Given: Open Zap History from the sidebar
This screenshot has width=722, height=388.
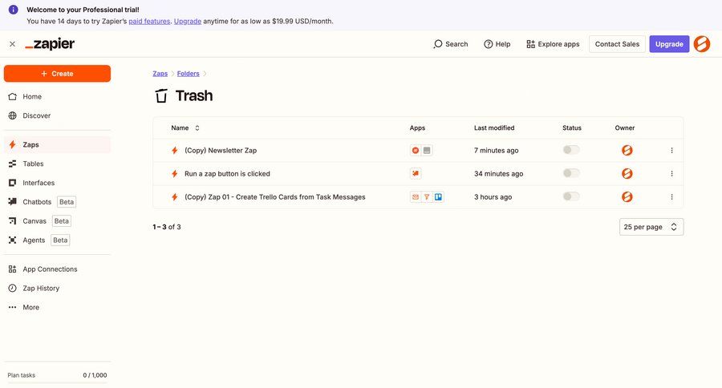Looking at the screenshot, I should tap(40, 288).
